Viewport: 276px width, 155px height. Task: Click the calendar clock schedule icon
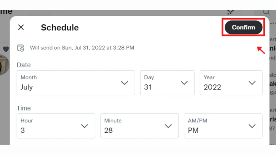[21, 48]
